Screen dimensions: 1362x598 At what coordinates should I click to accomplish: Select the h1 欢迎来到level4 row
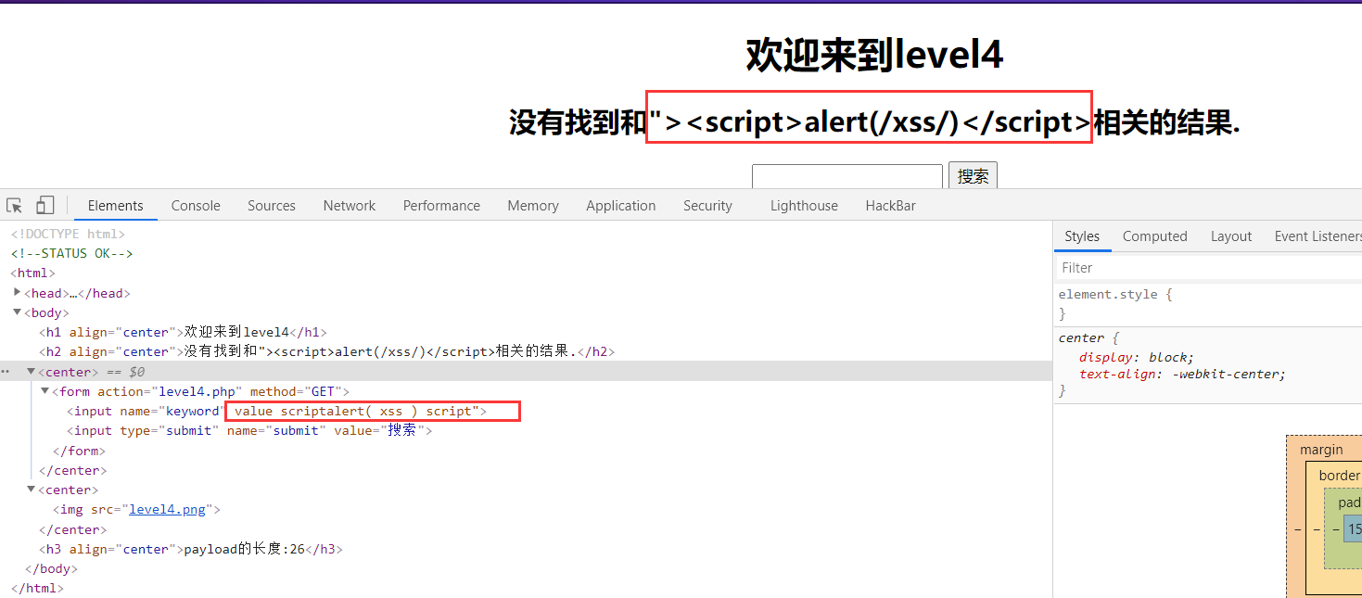click(x=183, y=332)
